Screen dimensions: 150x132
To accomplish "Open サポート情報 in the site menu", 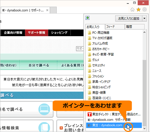I will [x=37, y=33].
